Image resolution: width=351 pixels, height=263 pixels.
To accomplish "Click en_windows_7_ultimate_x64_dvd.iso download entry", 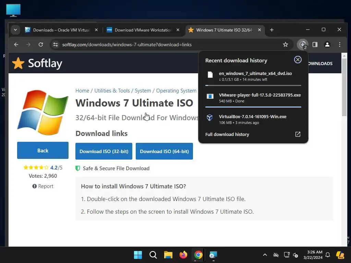I will coord(253,76).
